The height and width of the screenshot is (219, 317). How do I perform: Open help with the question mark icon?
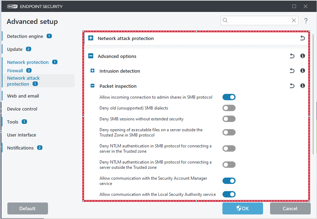[x=306, y=21]
